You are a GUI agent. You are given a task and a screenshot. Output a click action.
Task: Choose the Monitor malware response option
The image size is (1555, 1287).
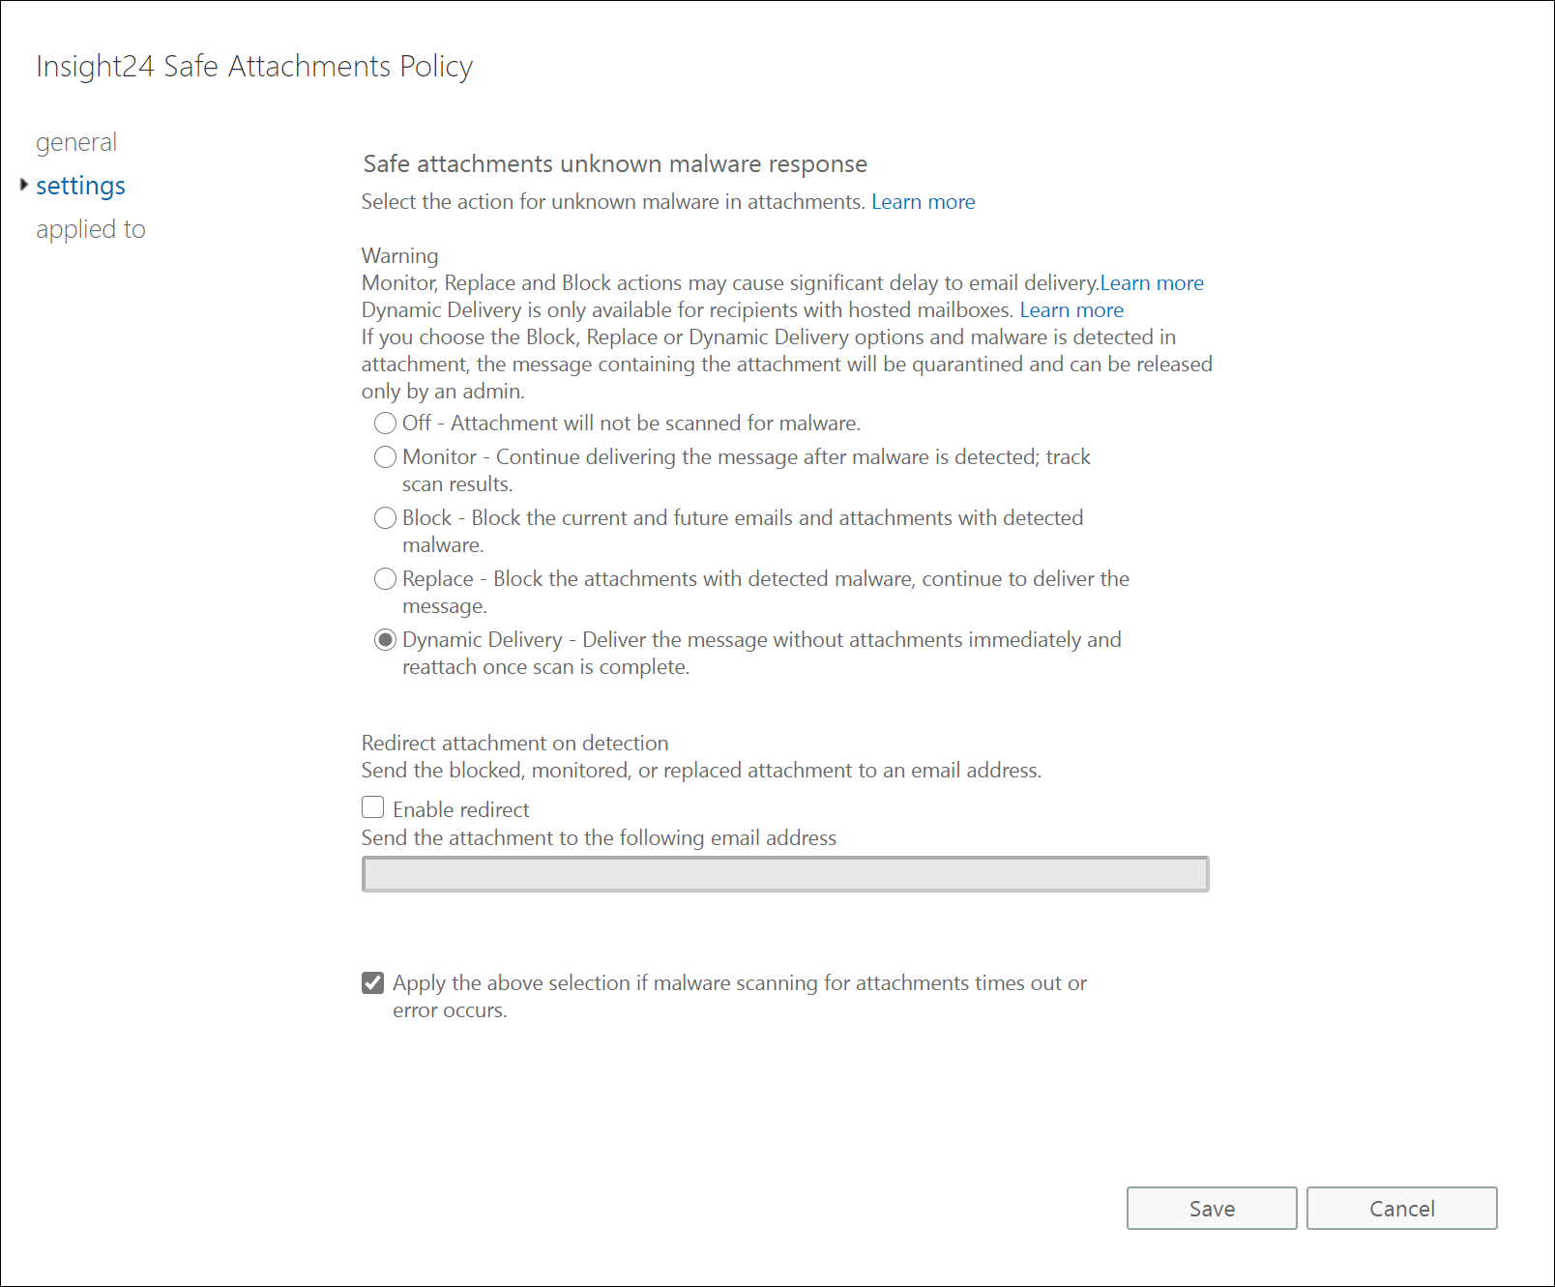(385, 457)
